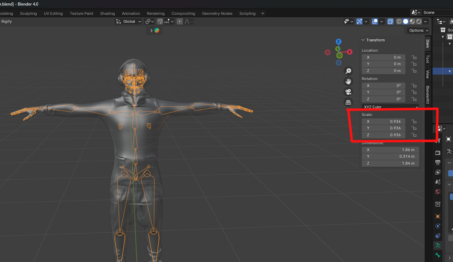Toggle proportional editing icon

tap(180, 21)
